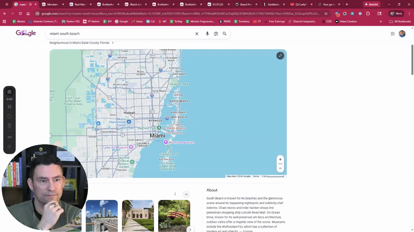Open the extensions puzzle icon
Image resolution: width=414 pixels, height=232 pixels.
368,13
